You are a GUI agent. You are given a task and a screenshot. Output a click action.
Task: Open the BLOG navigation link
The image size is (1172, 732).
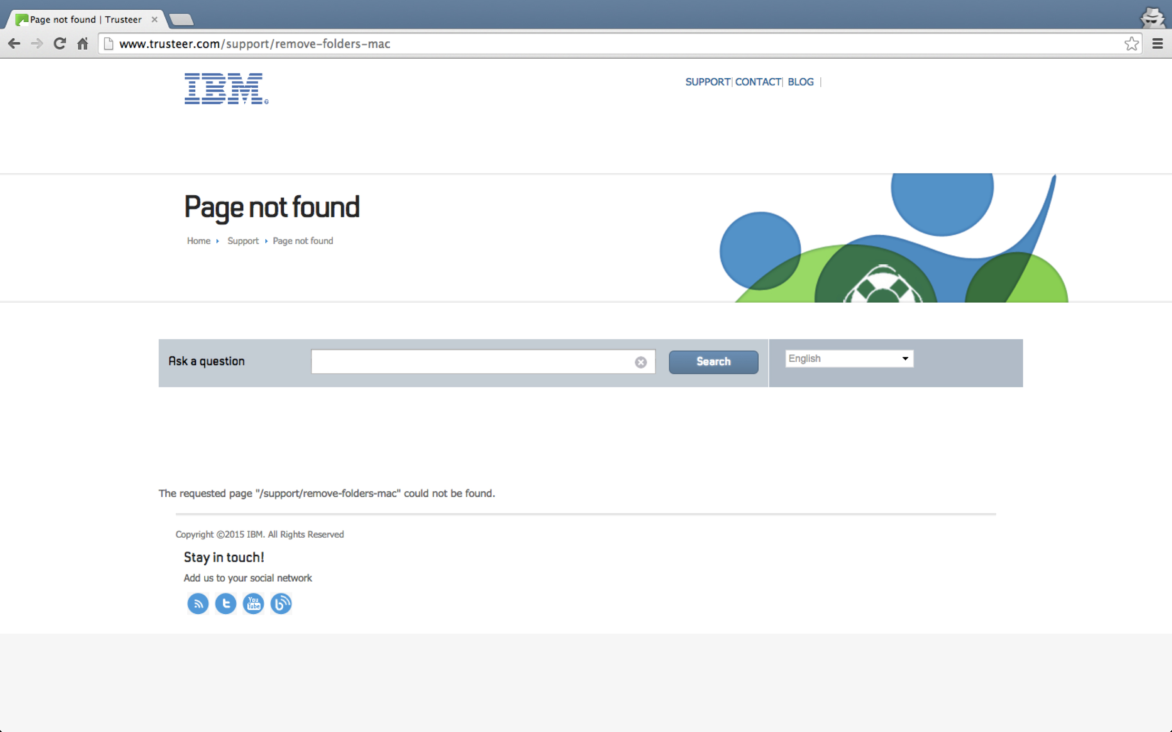(x=800, y=82)
